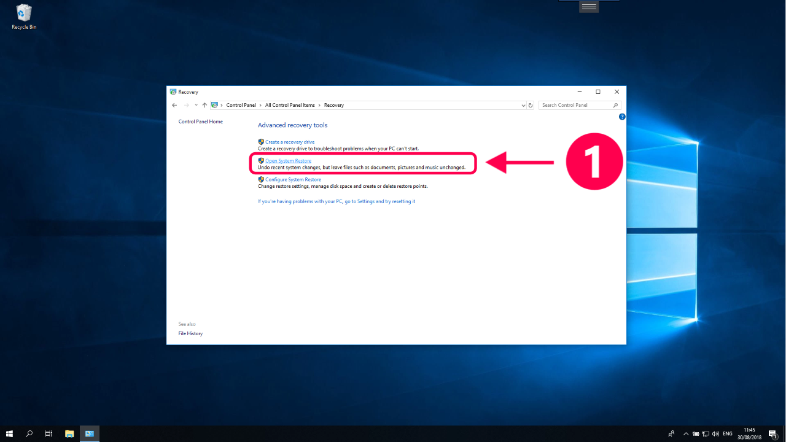
Task: Minimize the Recovery window
Action: (578, 92)
